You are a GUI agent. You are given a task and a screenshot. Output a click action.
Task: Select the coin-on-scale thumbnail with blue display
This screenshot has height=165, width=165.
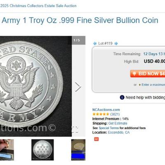coord(78,150)
